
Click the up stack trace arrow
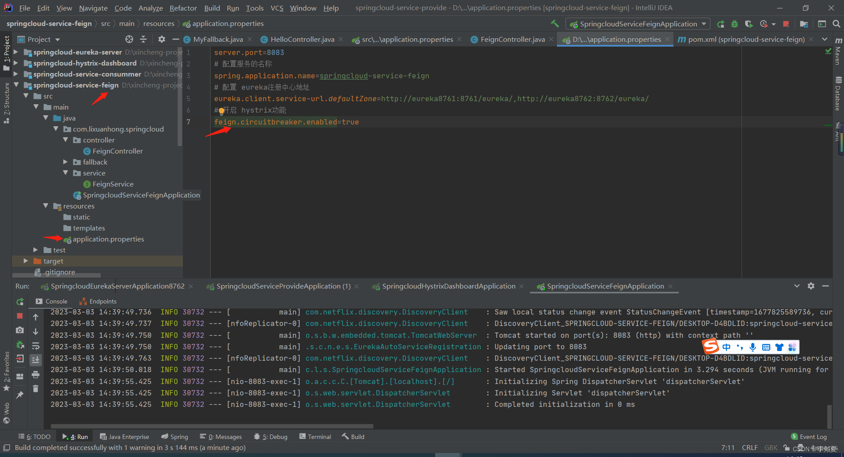tap(36, 317)
